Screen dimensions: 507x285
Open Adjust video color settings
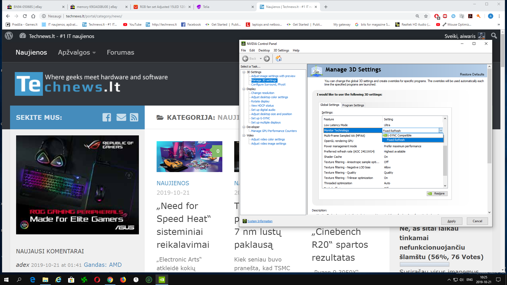[268, 139]
